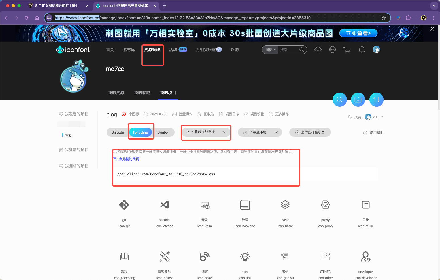Click the blue new project folder button
Screen dimensions: 440x280
click(358, 100)
